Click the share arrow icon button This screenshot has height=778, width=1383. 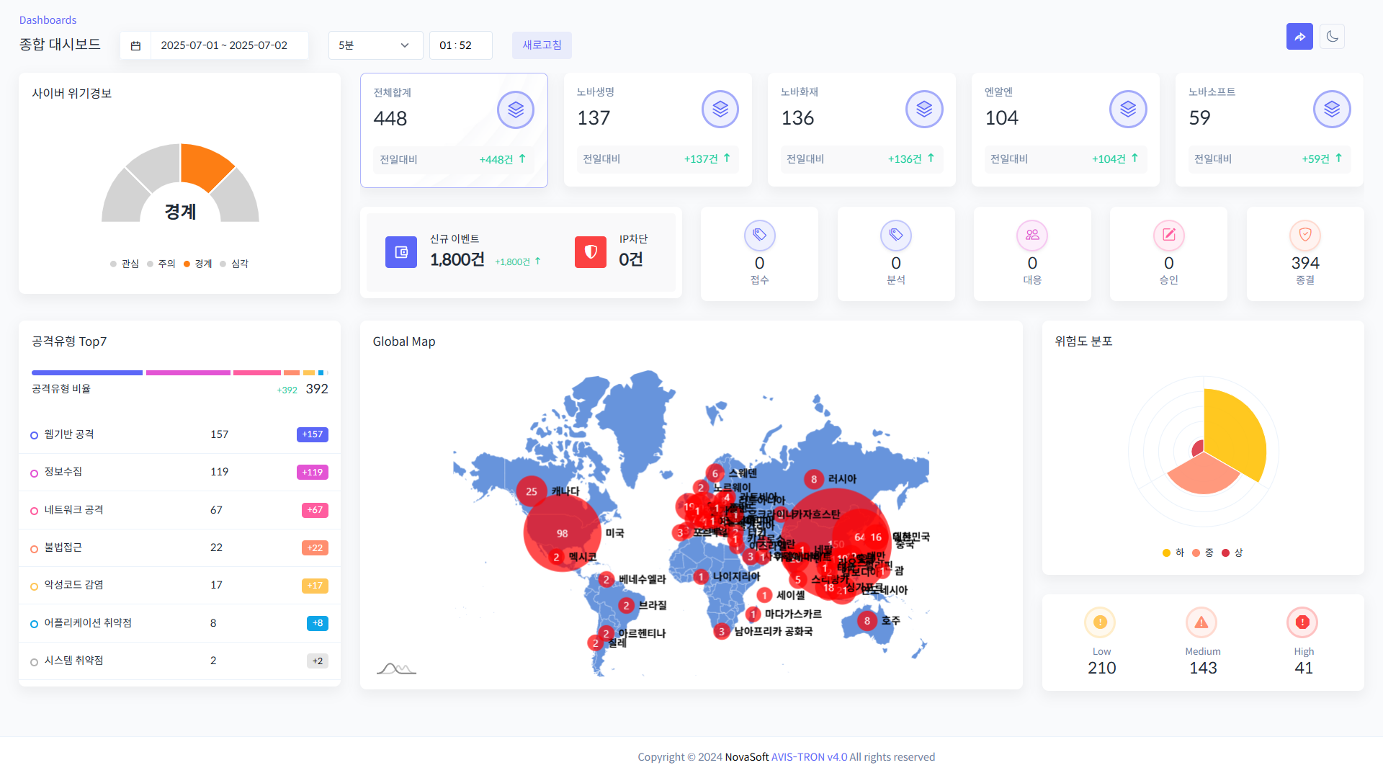click(x=1299, y=37)
